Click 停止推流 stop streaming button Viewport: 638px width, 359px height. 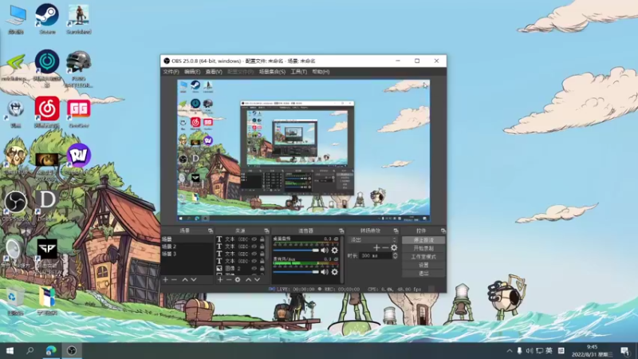[x=423, y=240]
